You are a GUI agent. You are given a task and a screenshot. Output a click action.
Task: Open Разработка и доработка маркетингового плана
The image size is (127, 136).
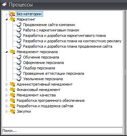click(x=64, y=36)
